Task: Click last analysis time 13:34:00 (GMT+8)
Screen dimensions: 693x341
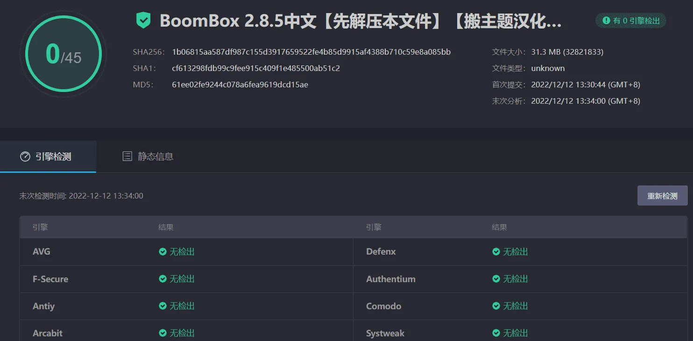Action: tap(586, 101)
